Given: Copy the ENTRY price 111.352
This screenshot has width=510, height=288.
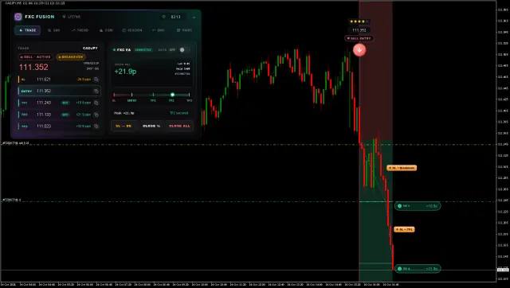Looking at the screenshot, I should [96, 91].
